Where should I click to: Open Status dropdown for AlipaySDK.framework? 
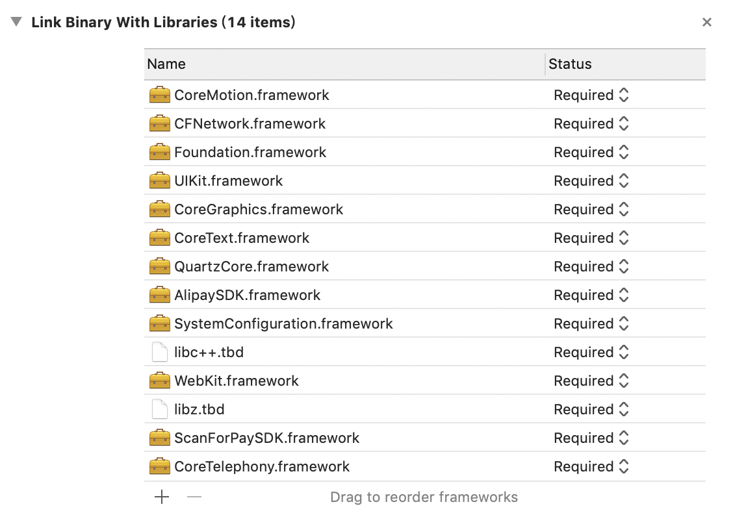(591, 295)
